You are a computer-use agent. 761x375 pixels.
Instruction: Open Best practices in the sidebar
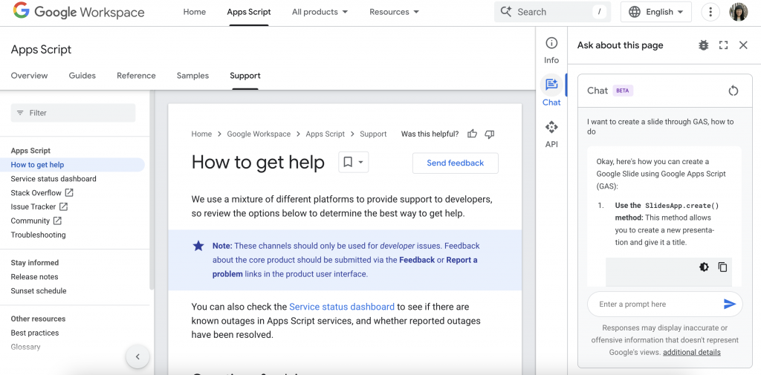[x=34, y=333]
